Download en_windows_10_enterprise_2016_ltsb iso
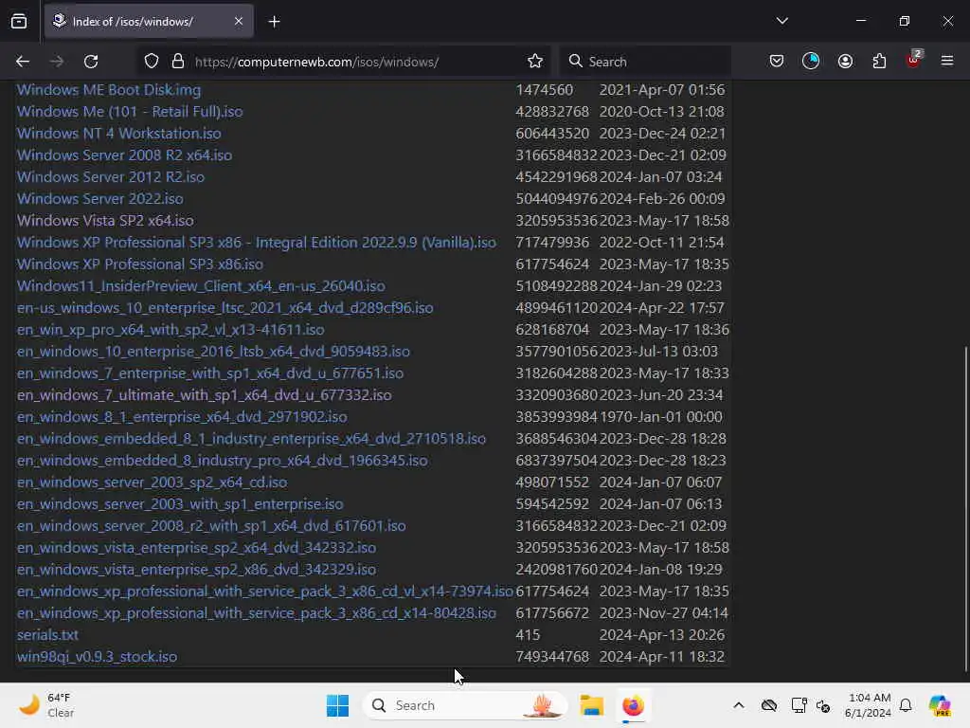This screenshot has height=728, width=970. point(213,352)
